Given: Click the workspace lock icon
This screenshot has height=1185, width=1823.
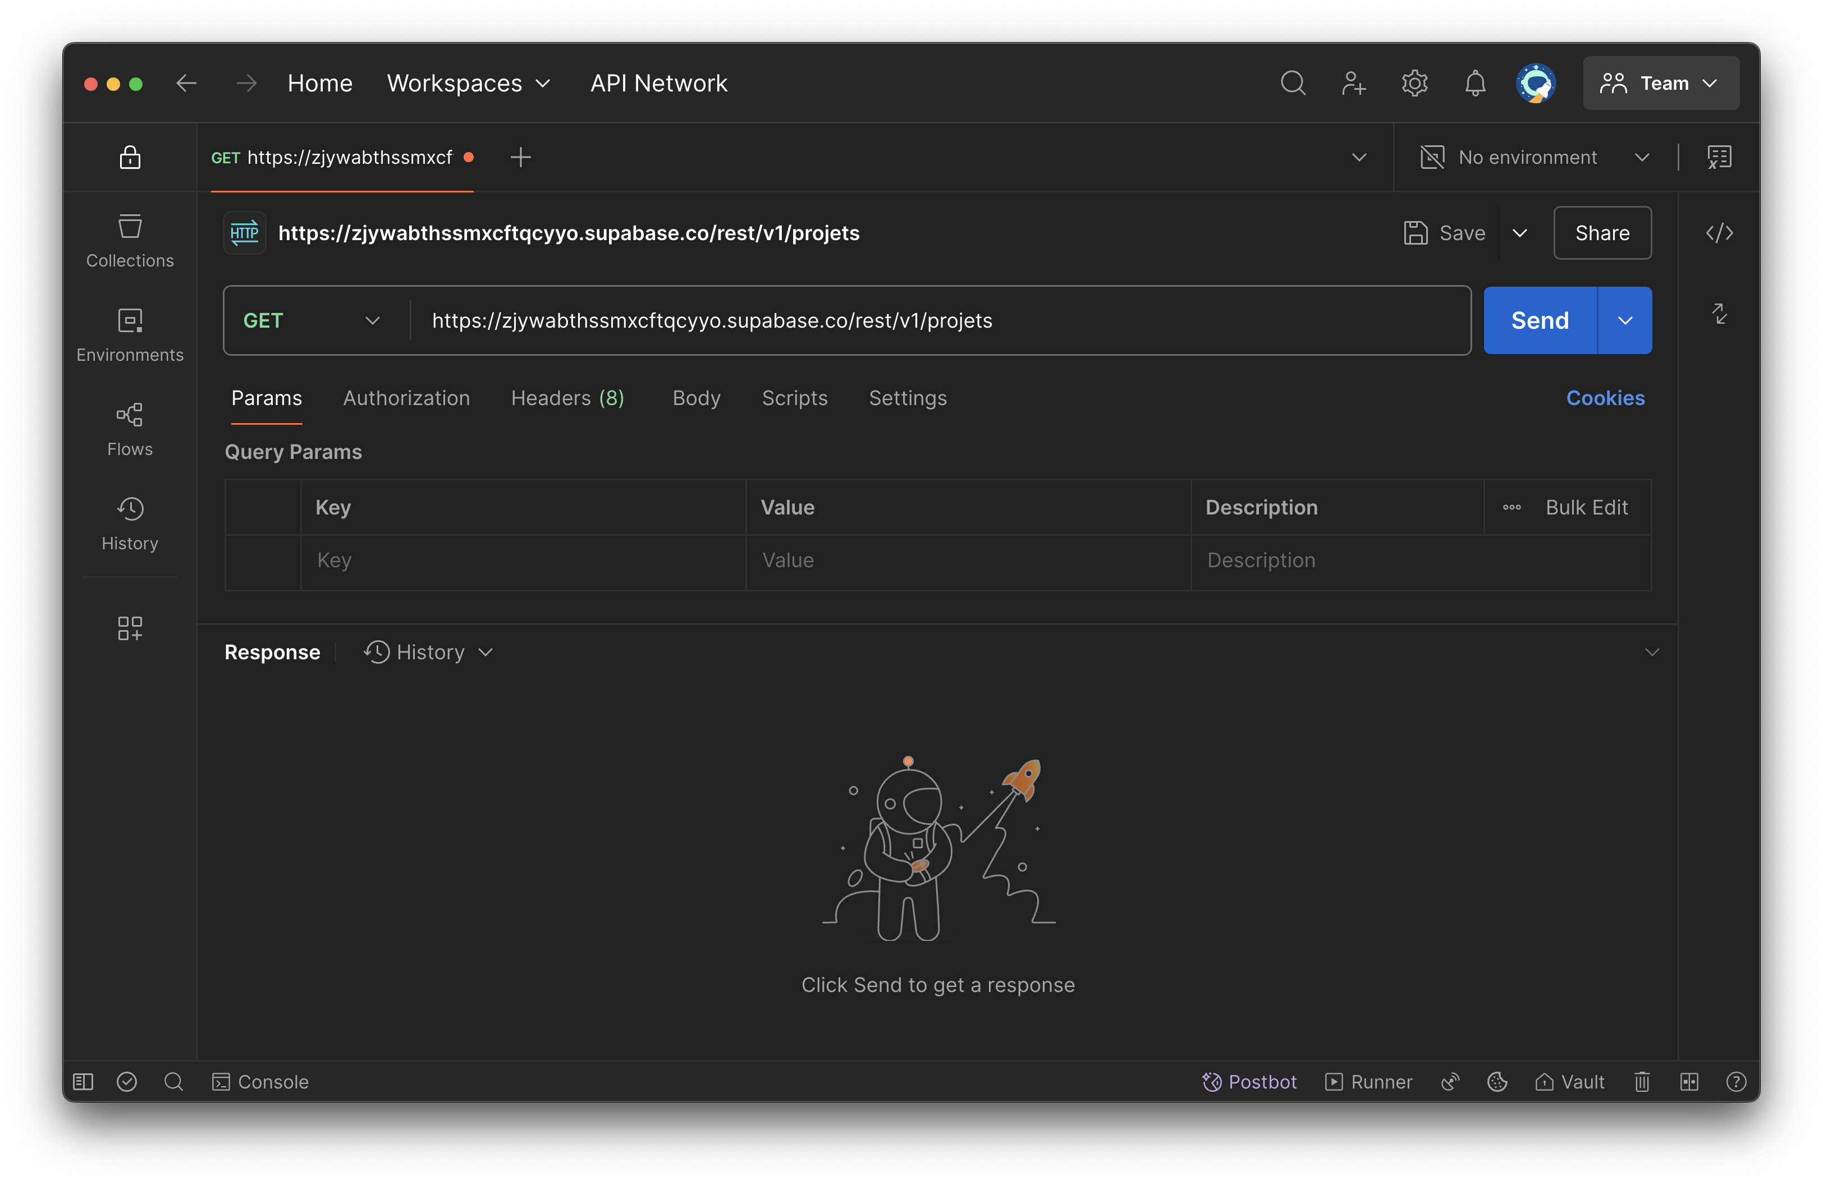Looking at the screenshot, I should coord(130,157).
